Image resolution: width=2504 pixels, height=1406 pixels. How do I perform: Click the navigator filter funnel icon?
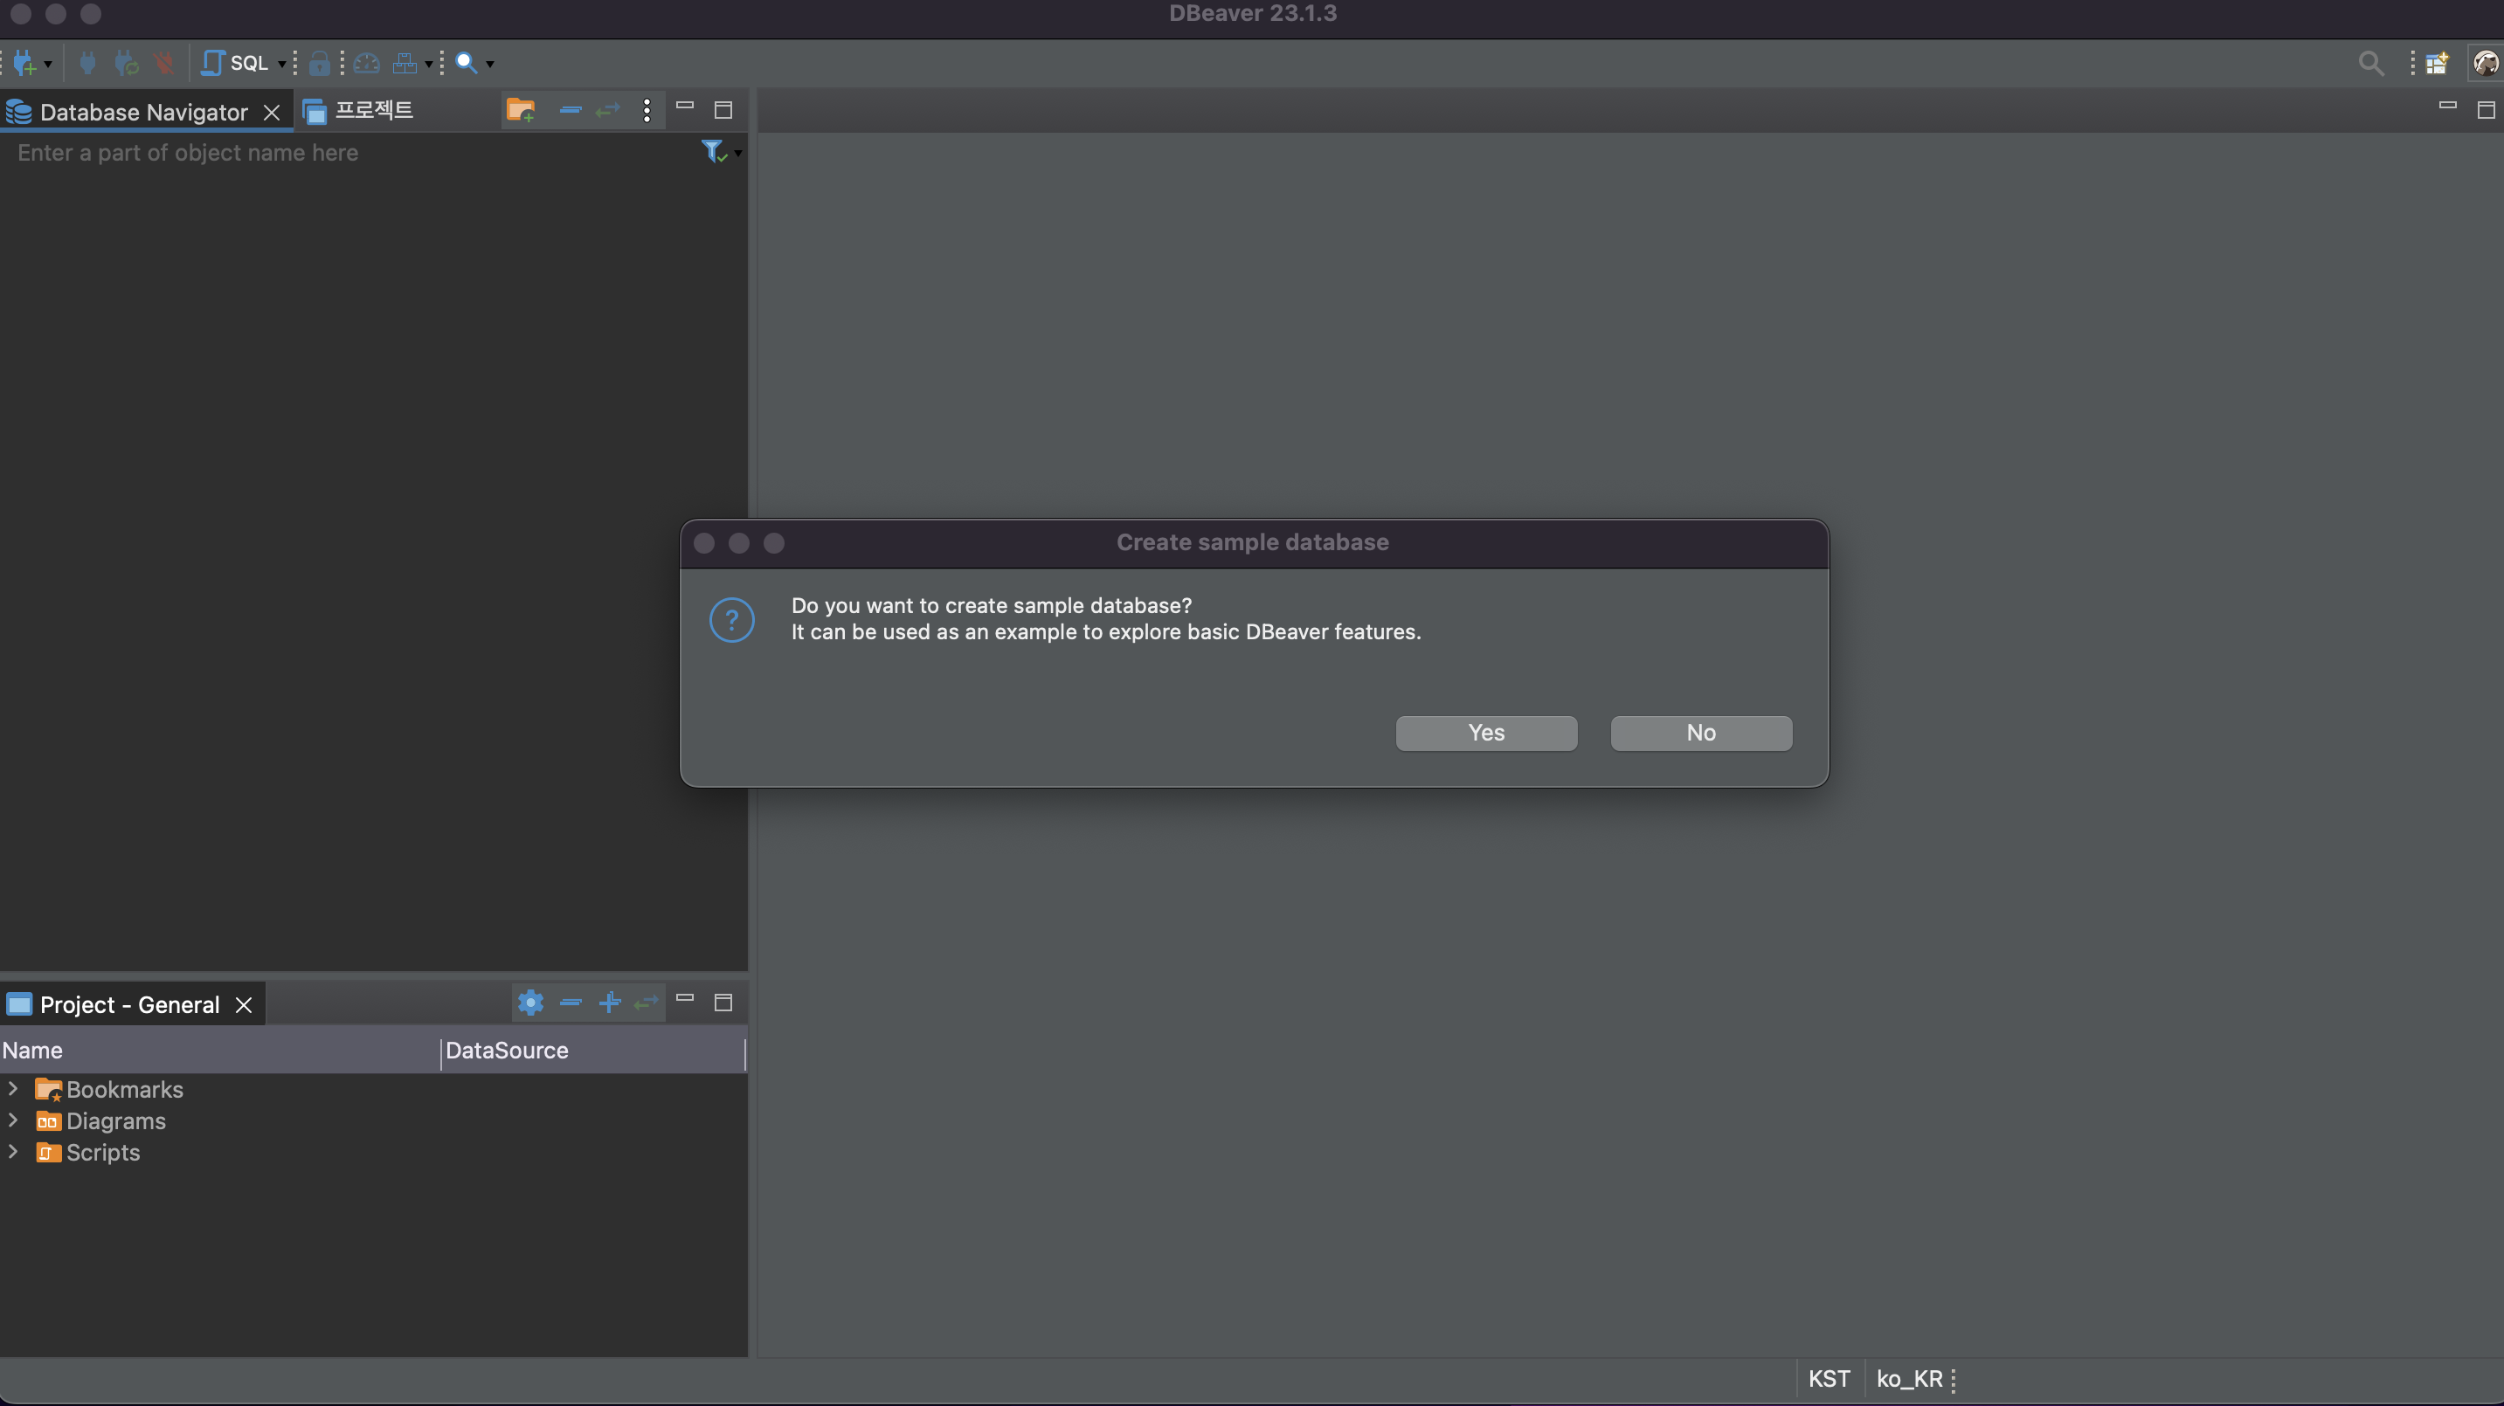[x=713, y=152]
